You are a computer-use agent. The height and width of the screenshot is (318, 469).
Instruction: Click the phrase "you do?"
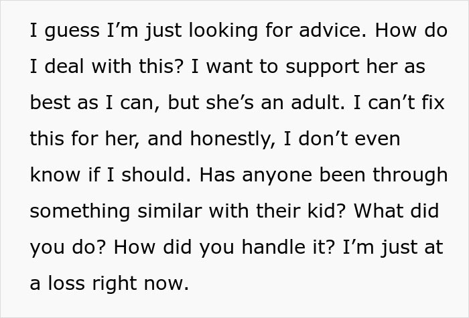(63, 247)
